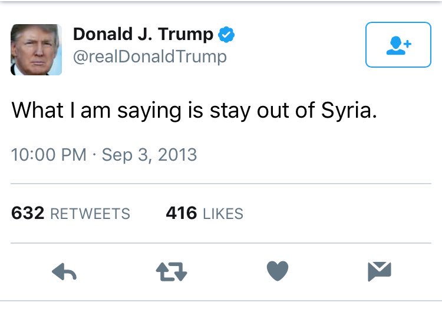The height and width of the screenshot is (309, 442).
Task: Go to the @realDonaldTrump handle
Action: (x=150, y=57)
